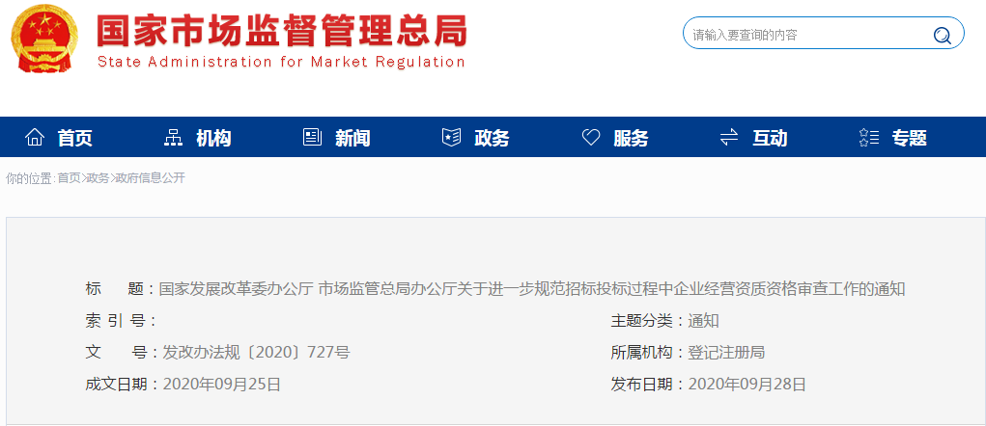Click the 政府信息公开 breadcrumb link
This screenshot has width=986, height=426.
click(x=151, y=178)
